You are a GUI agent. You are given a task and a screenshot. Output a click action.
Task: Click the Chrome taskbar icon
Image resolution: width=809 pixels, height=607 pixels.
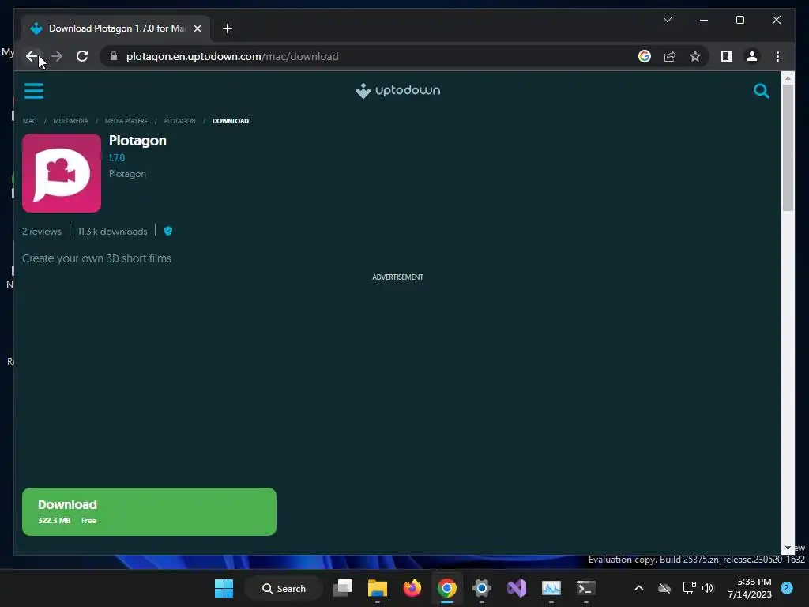pos(447,588)
